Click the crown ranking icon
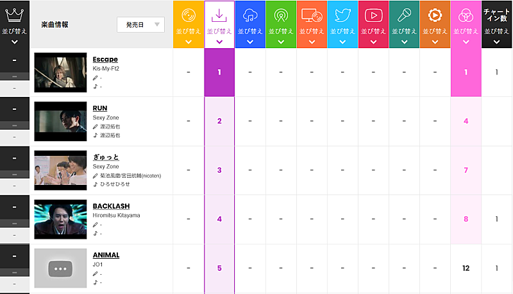 (14, 15)
